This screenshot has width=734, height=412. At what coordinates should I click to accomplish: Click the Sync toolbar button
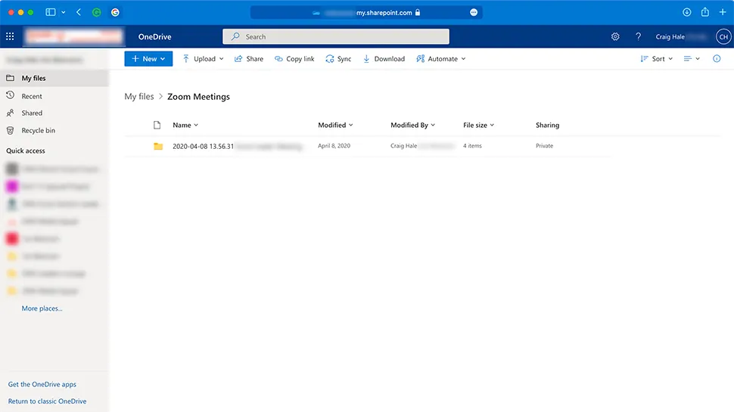(338, 59)
